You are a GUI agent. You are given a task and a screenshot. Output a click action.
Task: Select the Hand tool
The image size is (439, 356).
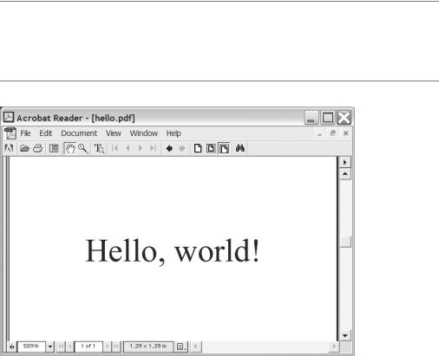[x=70, y=148]
